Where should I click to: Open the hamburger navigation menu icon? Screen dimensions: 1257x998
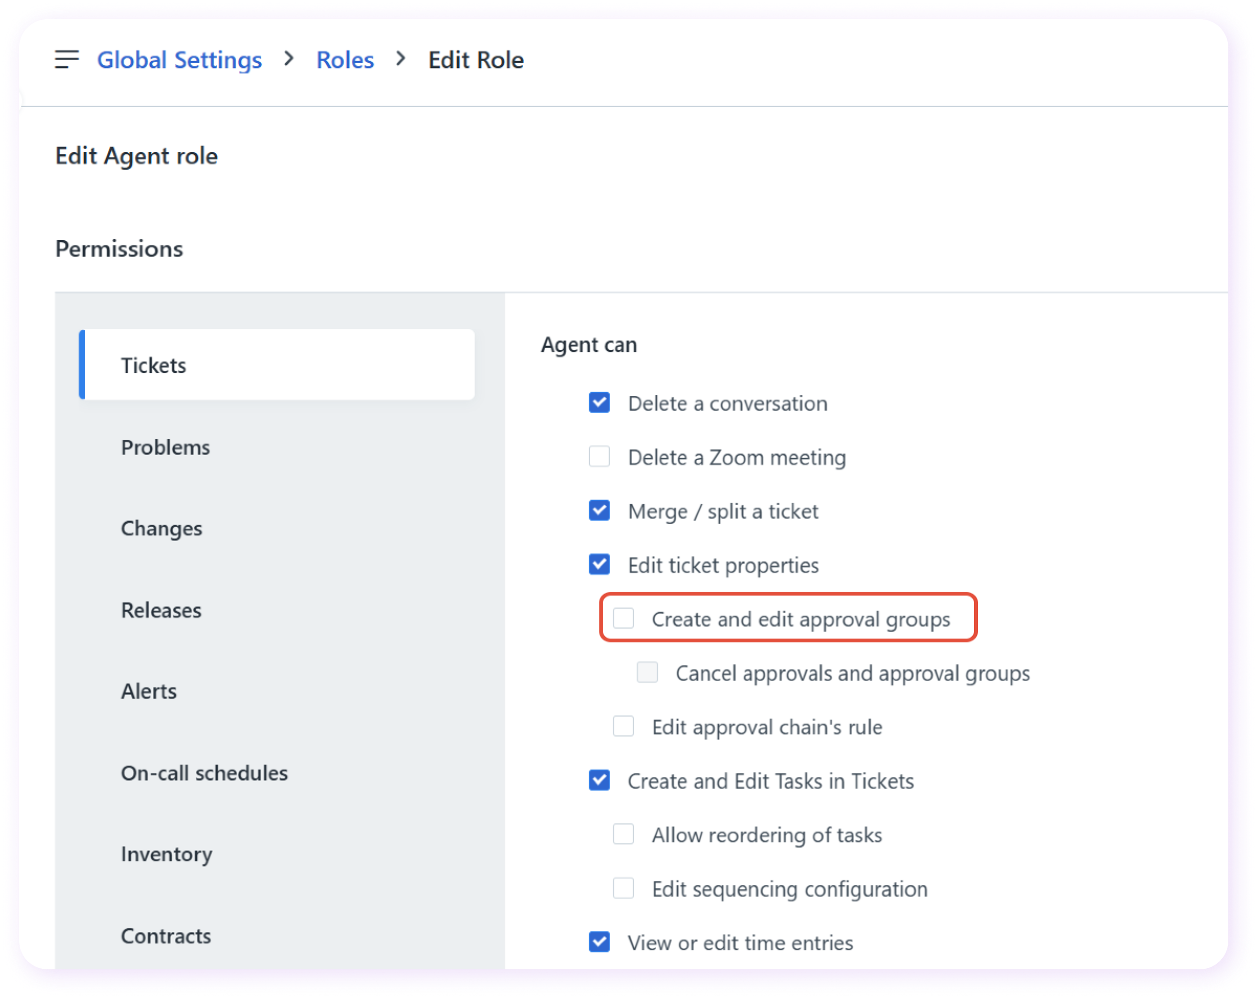(66, 59)
